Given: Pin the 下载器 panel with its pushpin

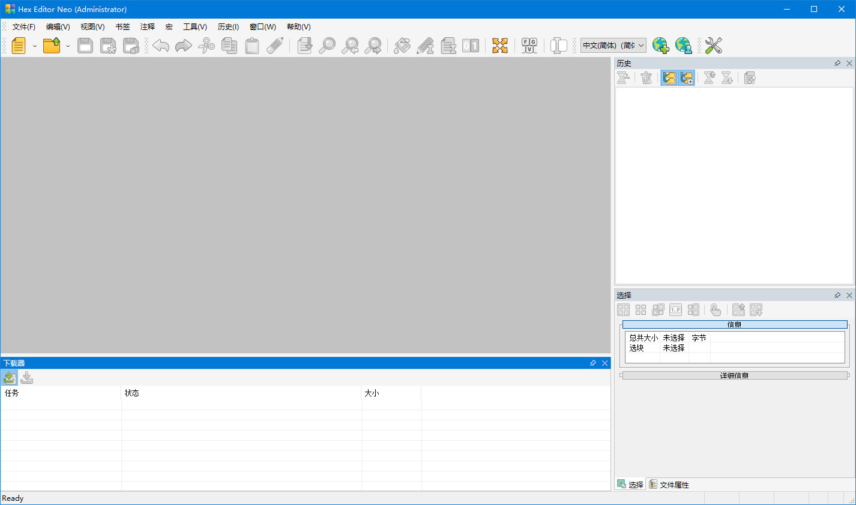Looking at the screenshot, I should coord(593,363).
